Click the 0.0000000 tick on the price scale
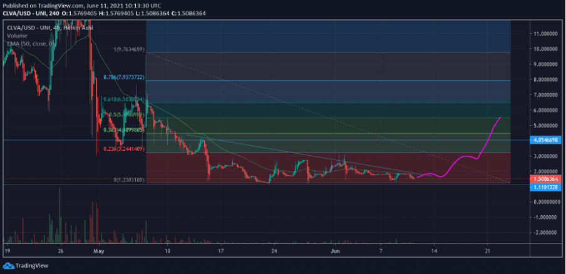 coord(546,201)
